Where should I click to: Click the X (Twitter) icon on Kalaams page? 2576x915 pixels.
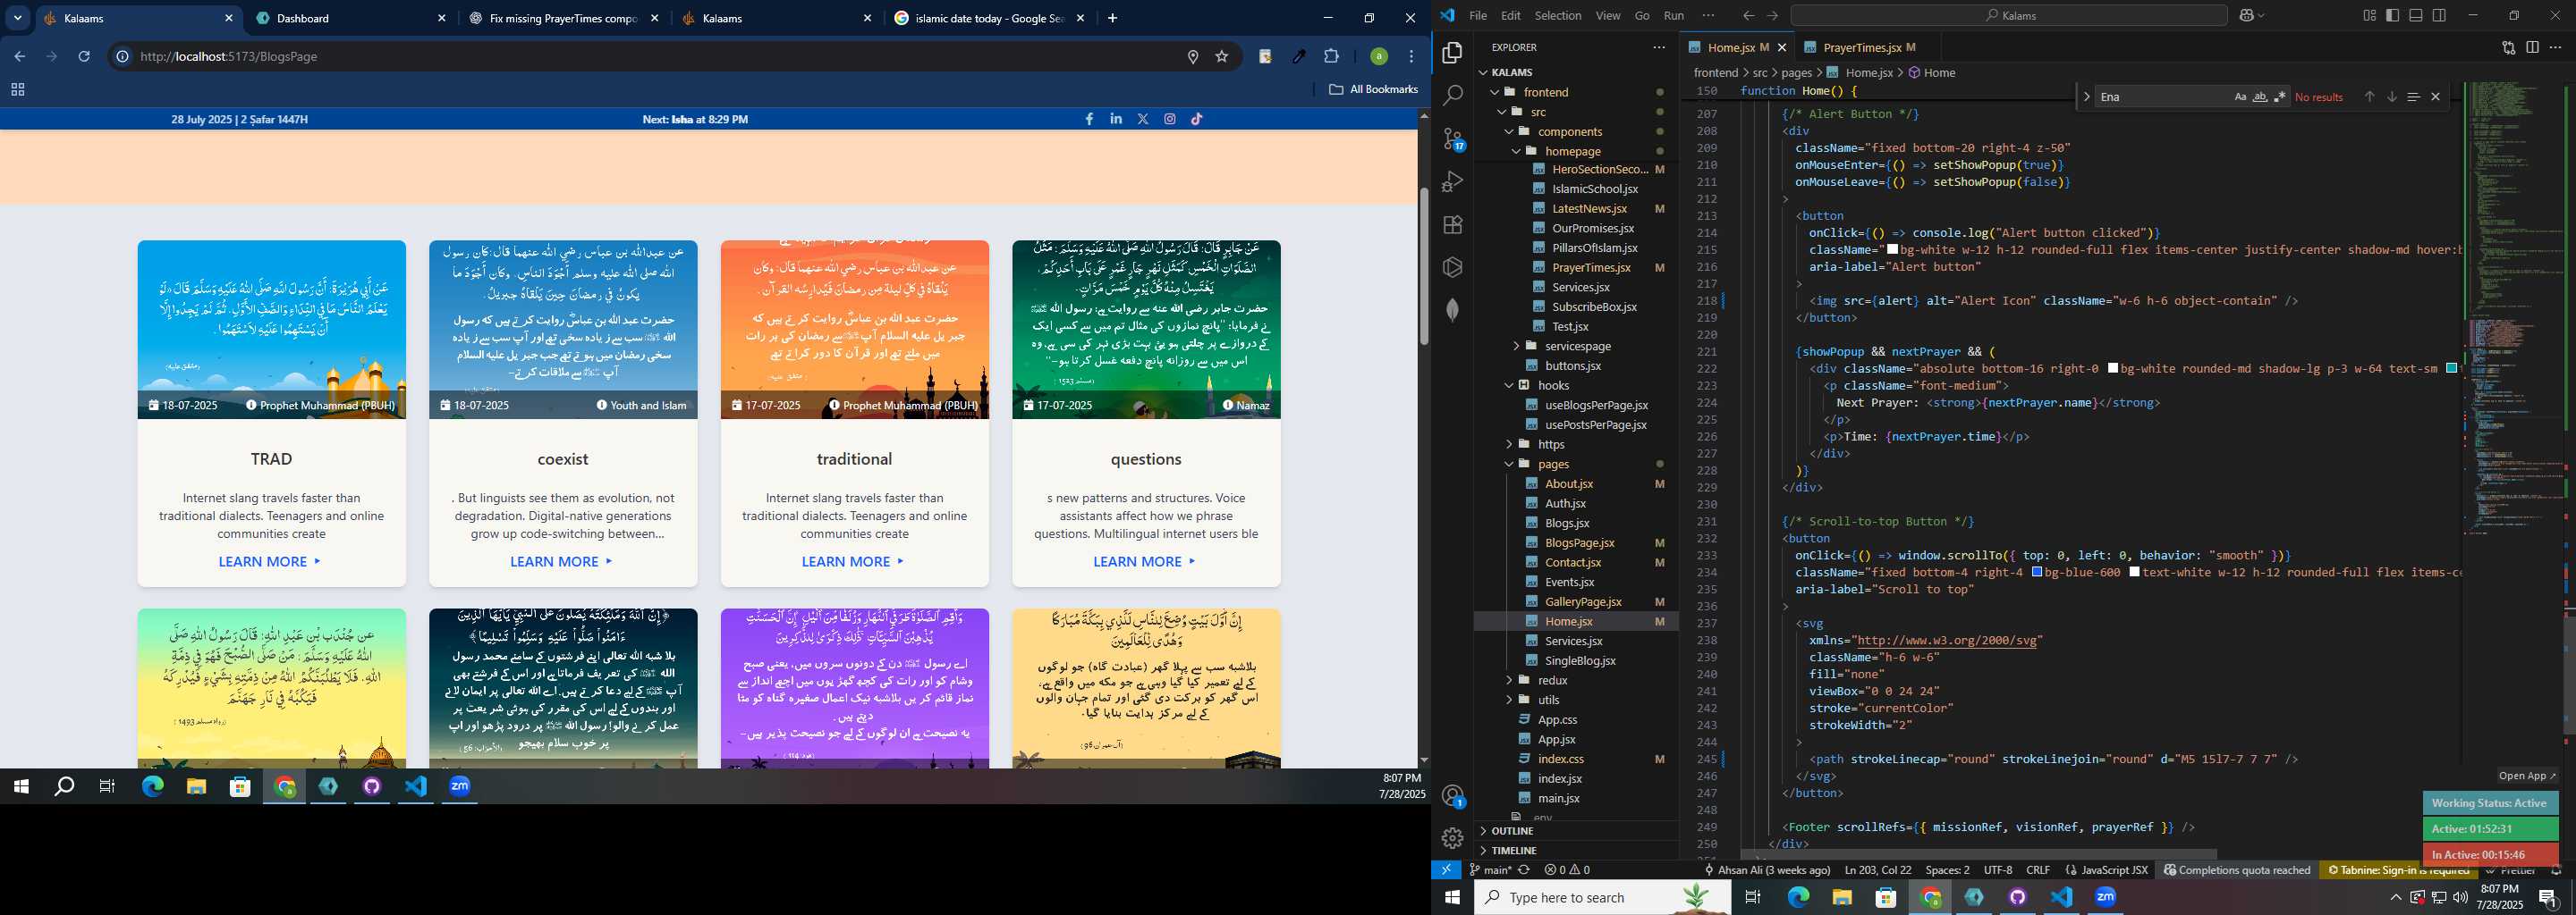point(1143,119)
